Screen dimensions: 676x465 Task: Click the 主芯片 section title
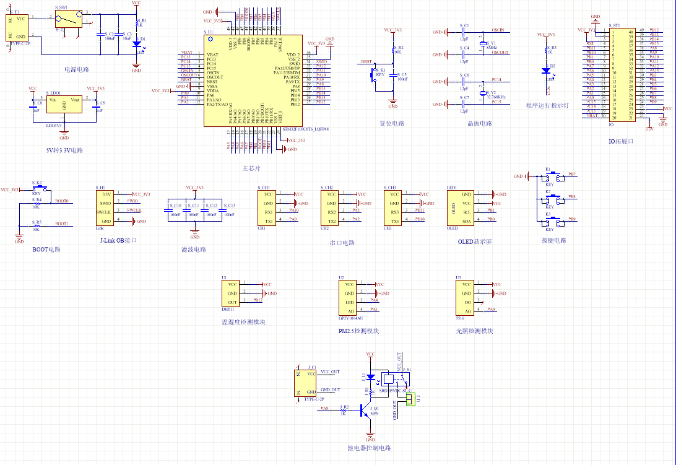click(251, 168)
